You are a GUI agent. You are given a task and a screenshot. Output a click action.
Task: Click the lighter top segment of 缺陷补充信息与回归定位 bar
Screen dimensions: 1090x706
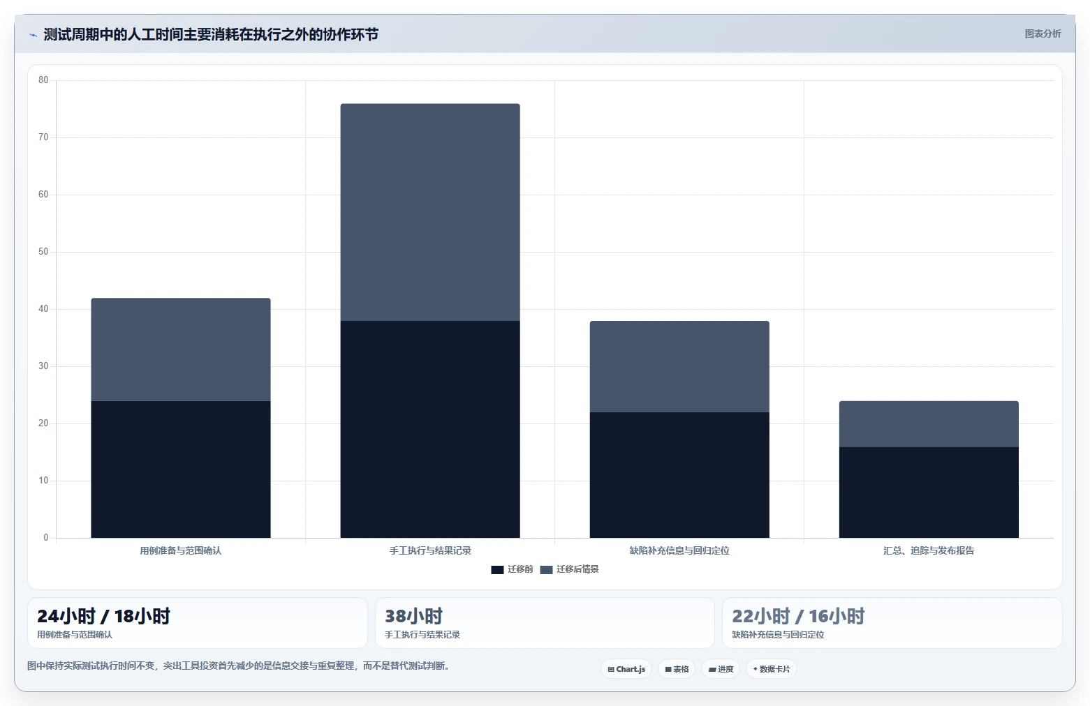tap(679, 366)
